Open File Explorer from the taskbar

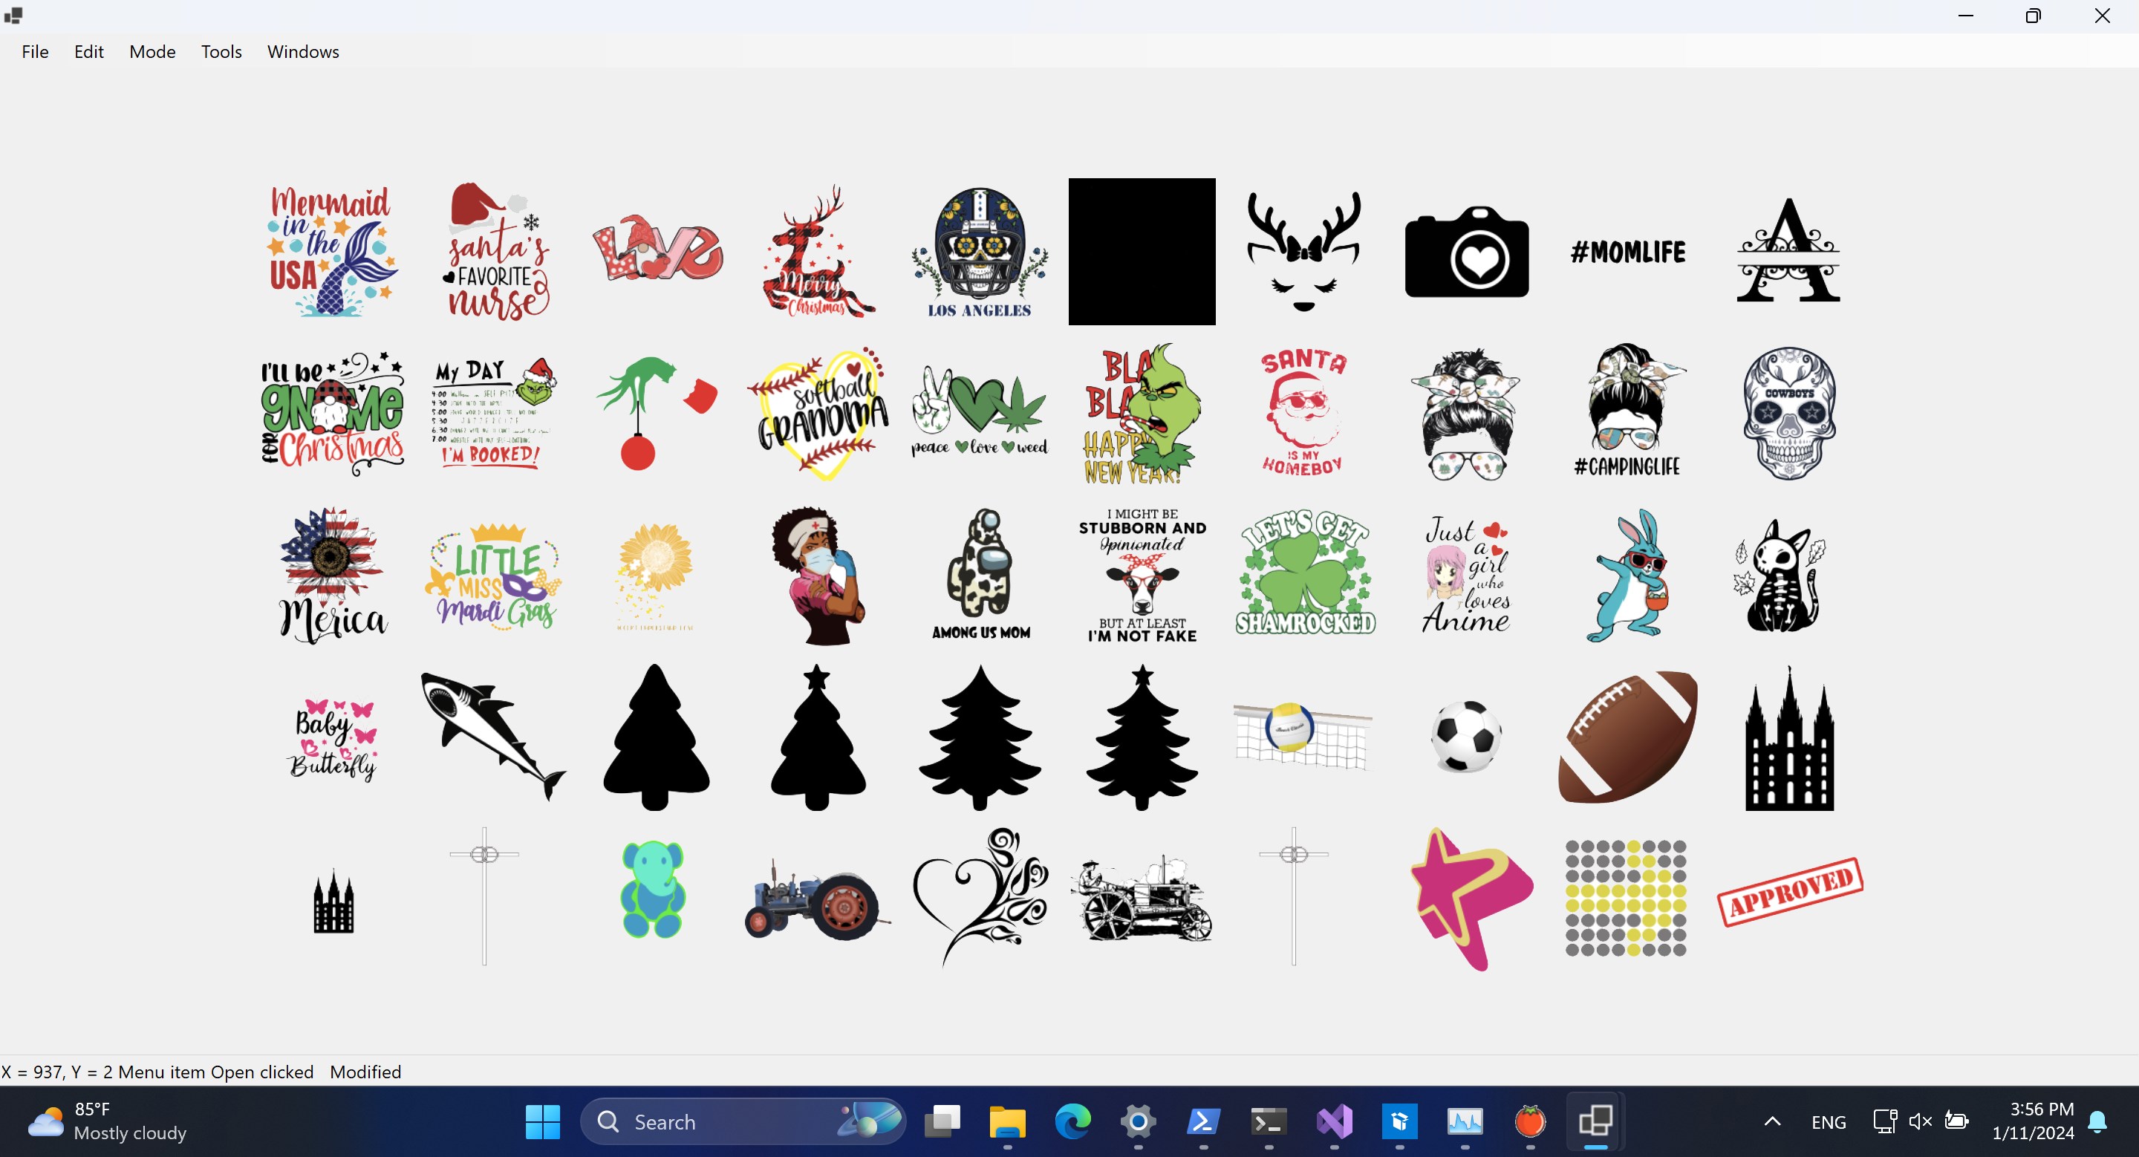pos(1007,1121)
